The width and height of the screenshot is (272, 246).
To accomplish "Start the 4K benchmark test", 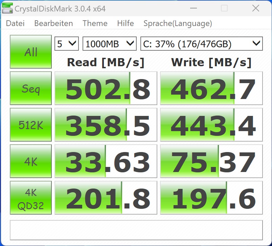I will 31,161.
